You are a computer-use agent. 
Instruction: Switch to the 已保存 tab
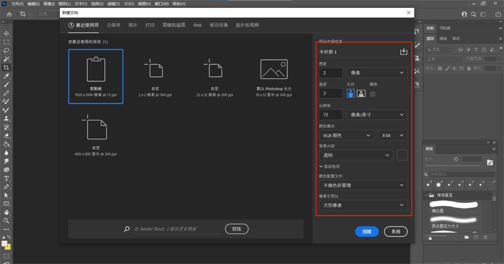114,25
